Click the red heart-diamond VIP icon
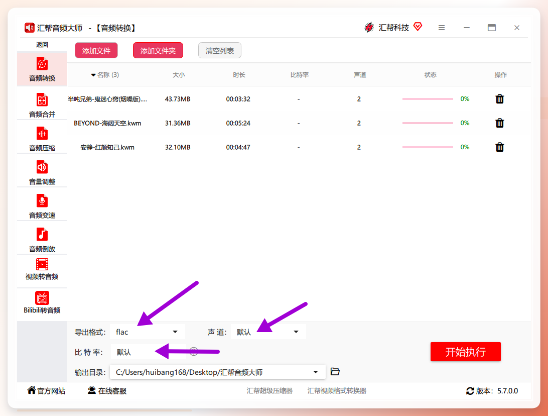Image resolution: width=548 pixels, height=416 pixels. click(418, 27)
